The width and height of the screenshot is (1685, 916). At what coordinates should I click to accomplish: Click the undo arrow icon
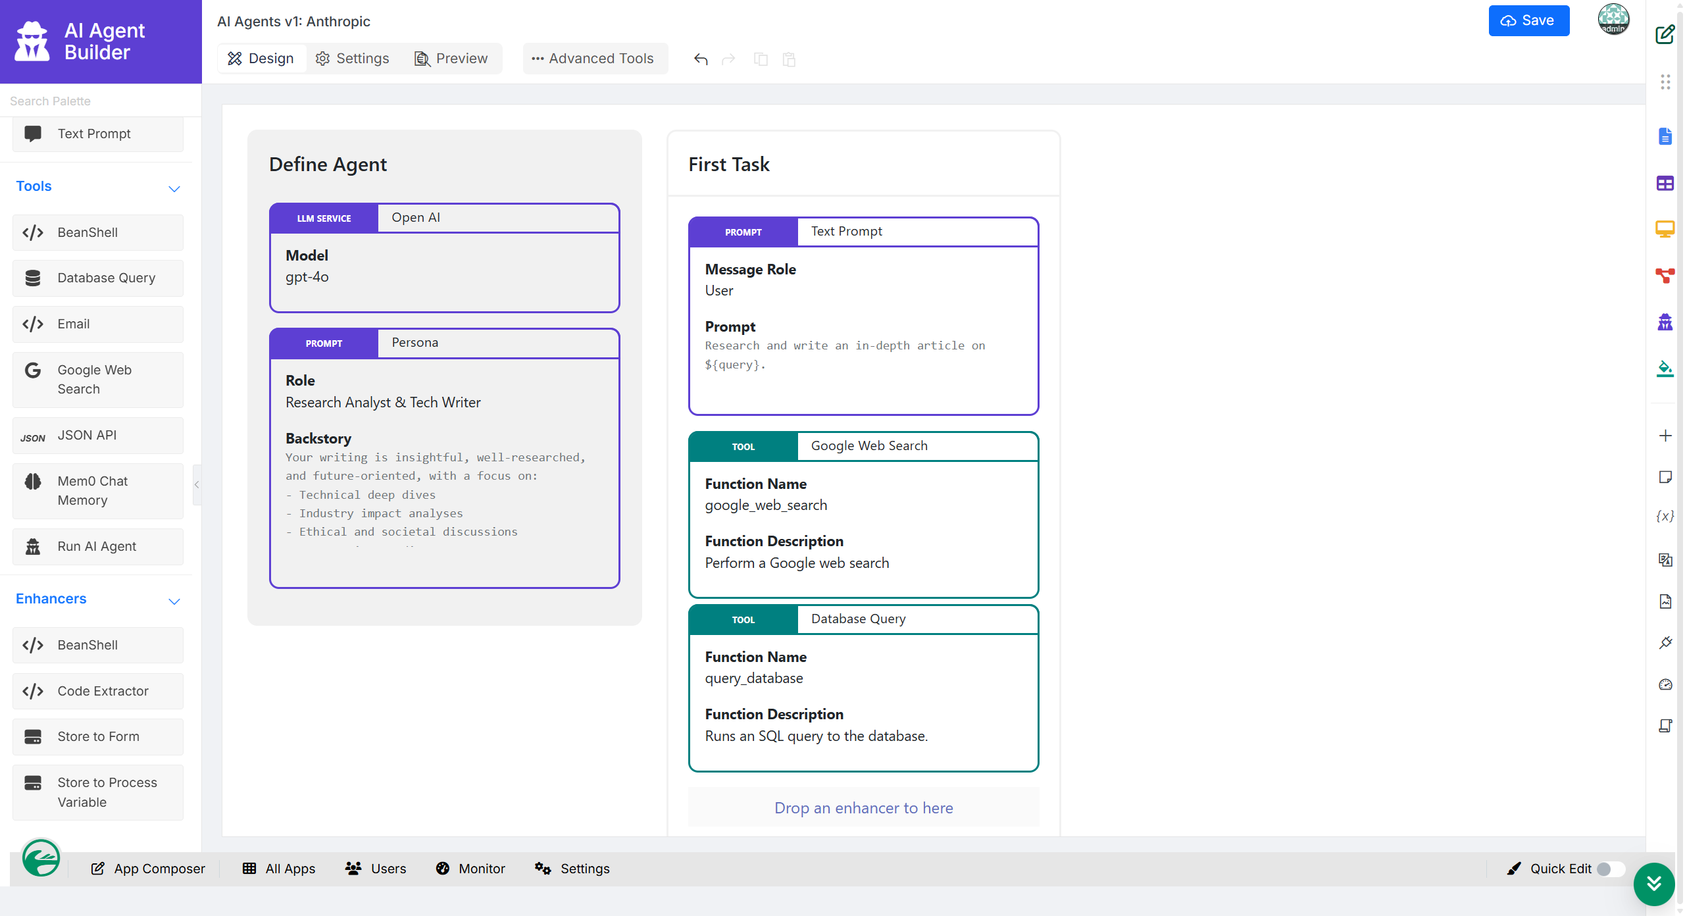(x=701, y=59)
